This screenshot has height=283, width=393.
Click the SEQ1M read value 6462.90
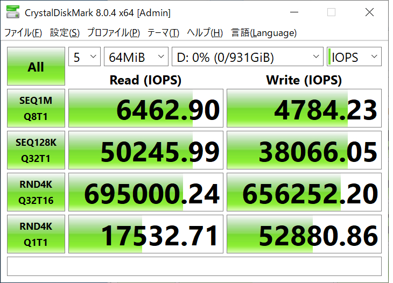click(145, 108)
